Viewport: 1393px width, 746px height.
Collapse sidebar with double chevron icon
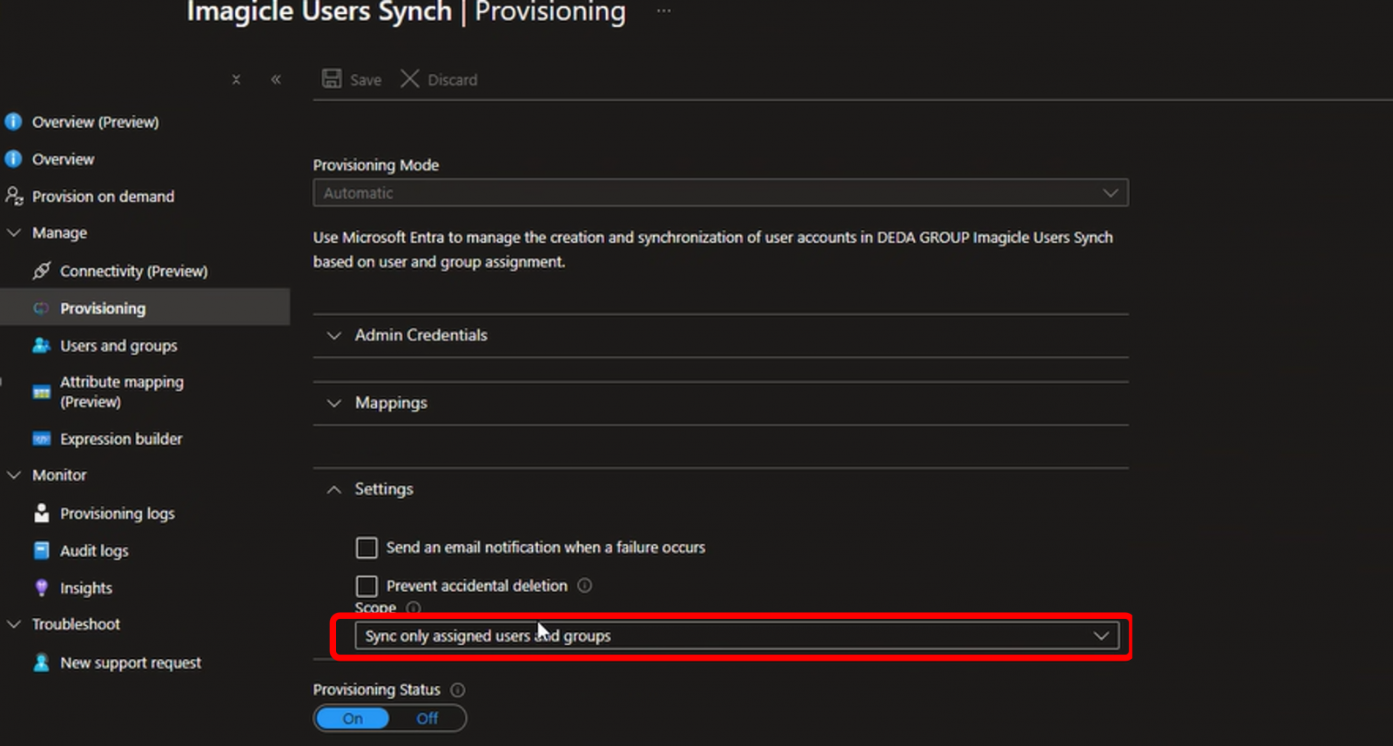[x=276, y=80]
